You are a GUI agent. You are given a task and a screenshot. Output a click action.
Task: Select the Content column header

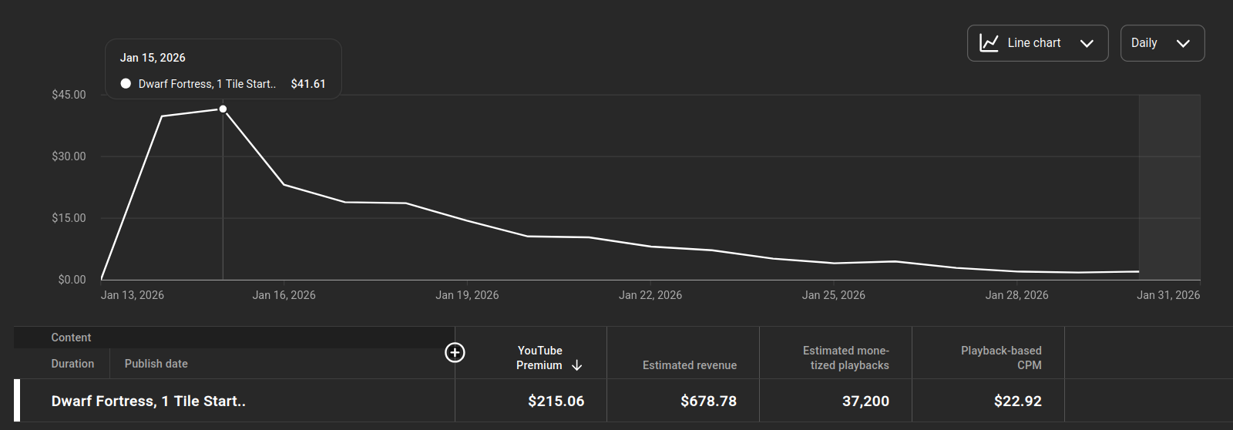click(71, 338)
